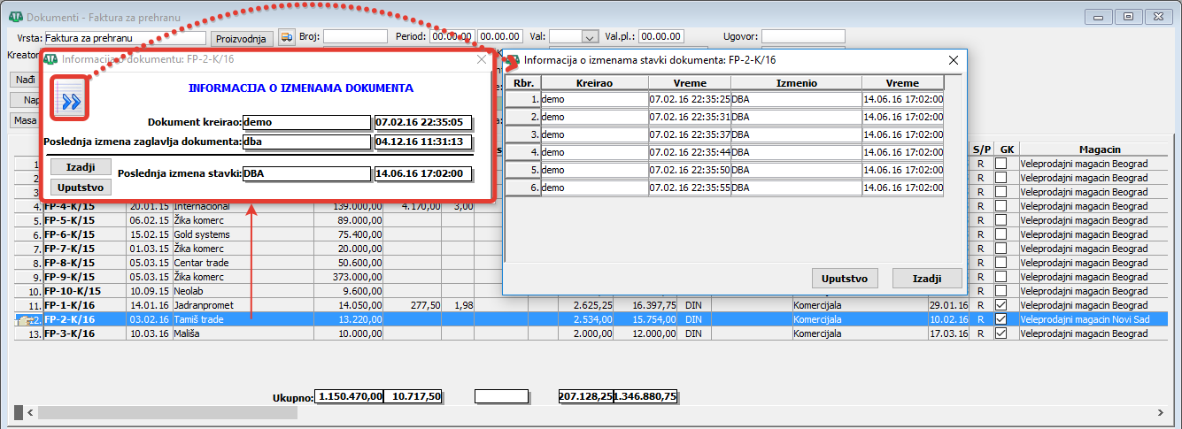Click the Izmenio column header
1182x429 pixels.
pyautogui.click(x=796, y=83)
